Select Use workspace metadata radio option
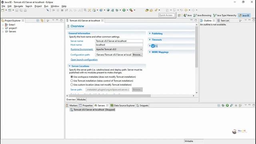 (72, 77)
